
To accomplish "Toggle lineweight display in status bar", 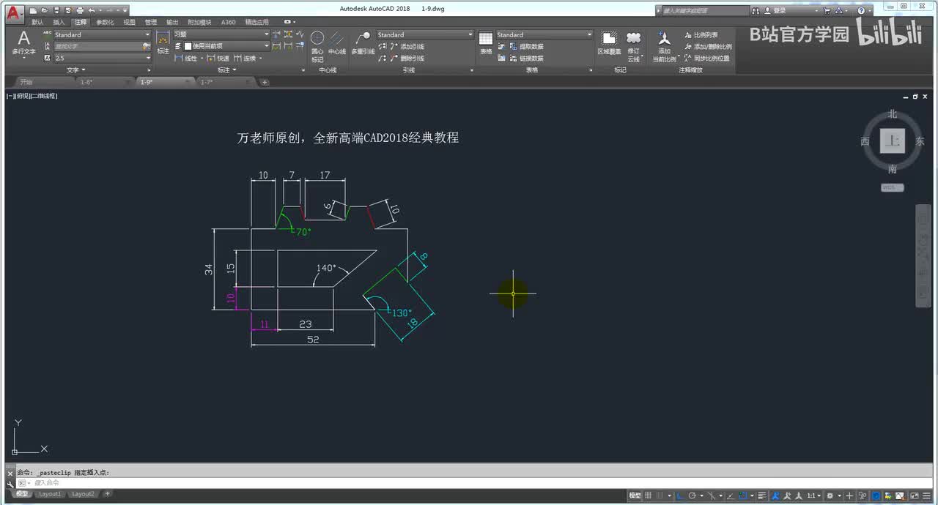I will (x=762, y=495).
